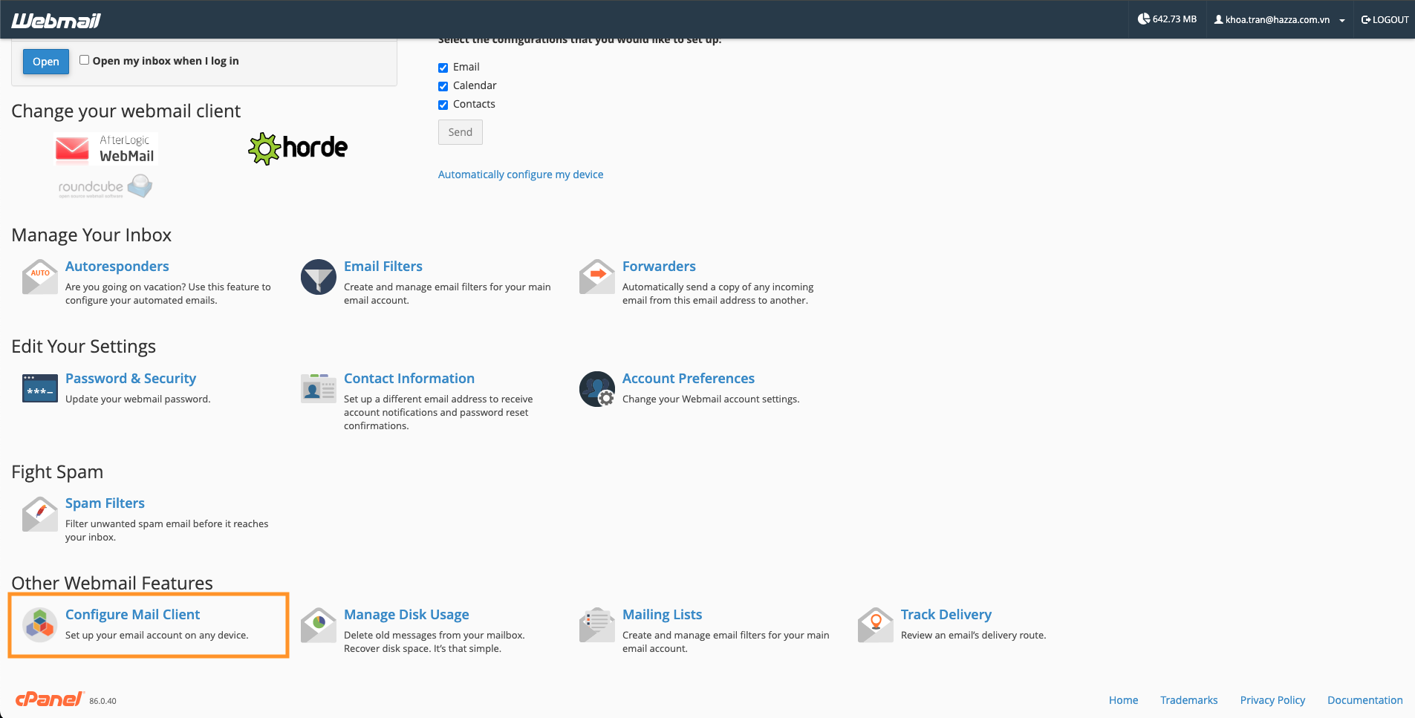Open Contact Information card icon

318,388
